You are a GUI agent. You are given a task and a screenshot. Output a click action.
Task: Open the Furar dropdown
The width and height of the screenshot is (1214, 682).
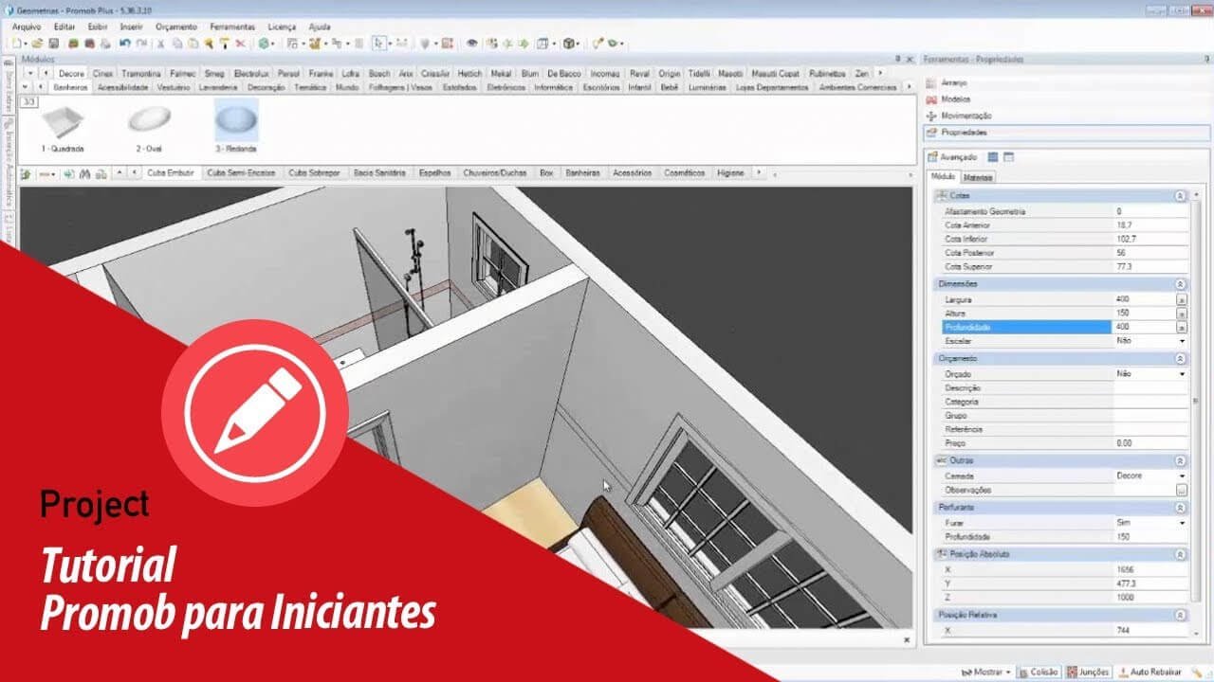click(x=1182, y=523)
